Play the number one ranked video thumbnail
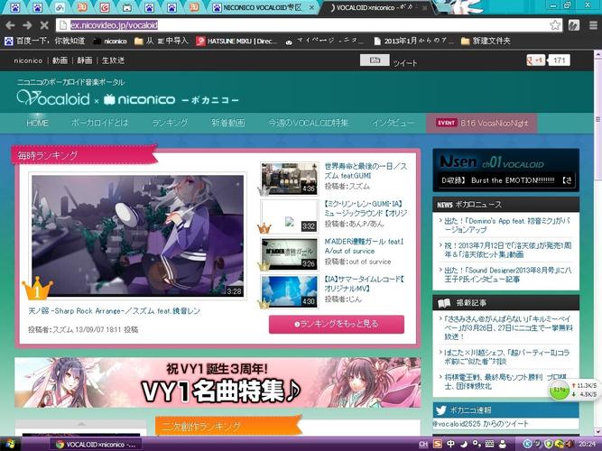This screenshot has height=451, width=602. [x=137, y=235]
